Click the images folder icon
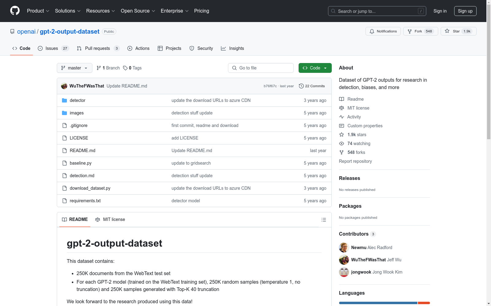Screen dimensions: 491x306 (x=64, y=113)
